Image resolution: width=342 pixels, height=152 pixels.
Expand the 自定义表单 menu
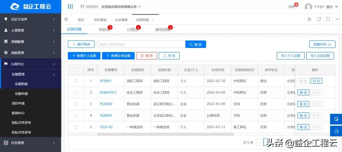[30, 19]
